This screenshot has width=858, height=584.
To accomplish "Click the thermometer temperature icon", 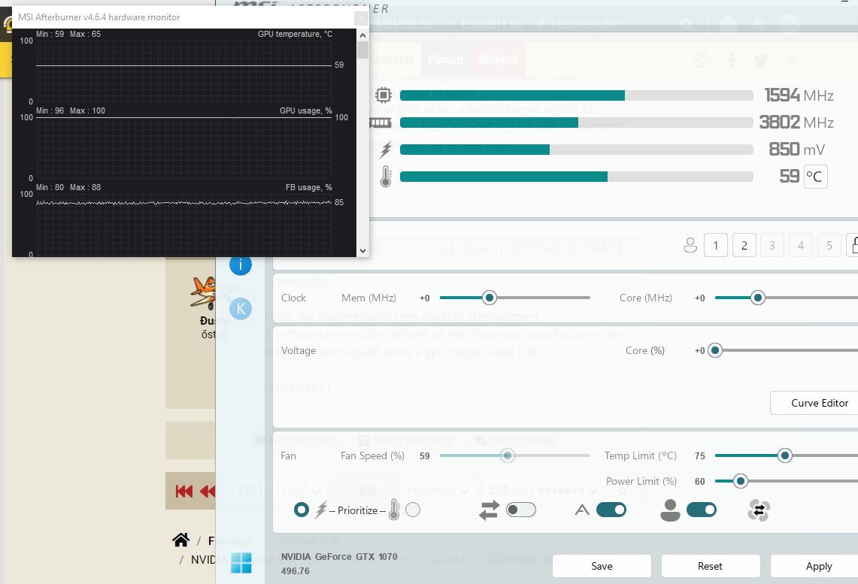I will [x=386, y=176].
